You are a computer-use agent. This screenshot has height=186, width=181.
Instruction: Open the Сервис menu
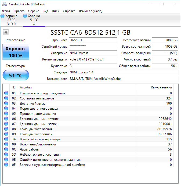tap(34, 11)
